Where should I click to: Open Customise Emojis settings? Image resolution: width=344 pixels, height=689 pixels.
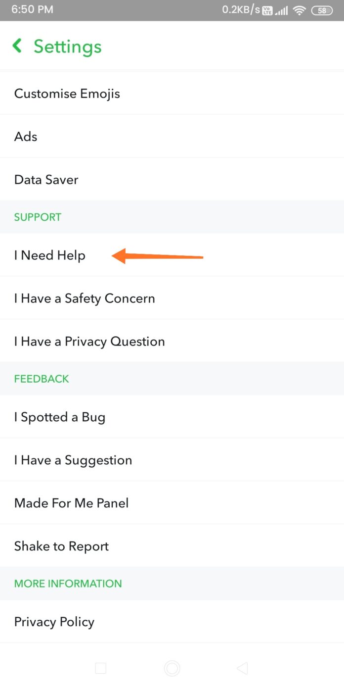(x=67, y=94)
